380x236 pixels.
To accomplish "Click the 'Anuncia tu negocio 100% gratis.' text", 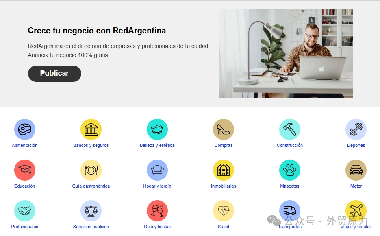I will [x=69, y=55].
